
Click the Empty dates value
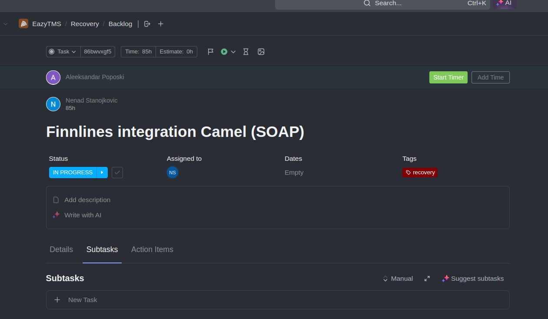point(294,173)
